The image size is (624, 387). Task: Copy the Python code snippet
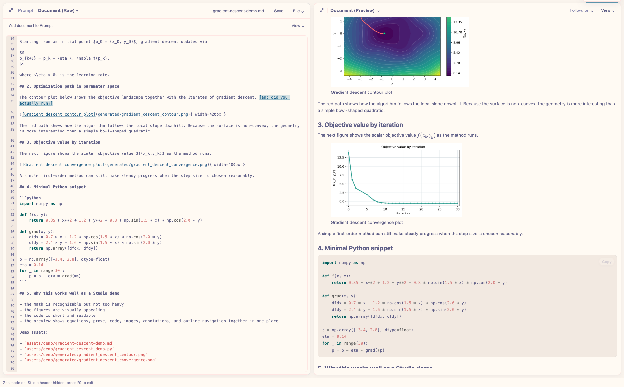click(x=607, y=262)
